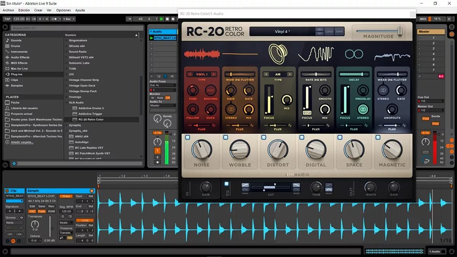Open the Beats warp mode dropdown

(66, 223)
